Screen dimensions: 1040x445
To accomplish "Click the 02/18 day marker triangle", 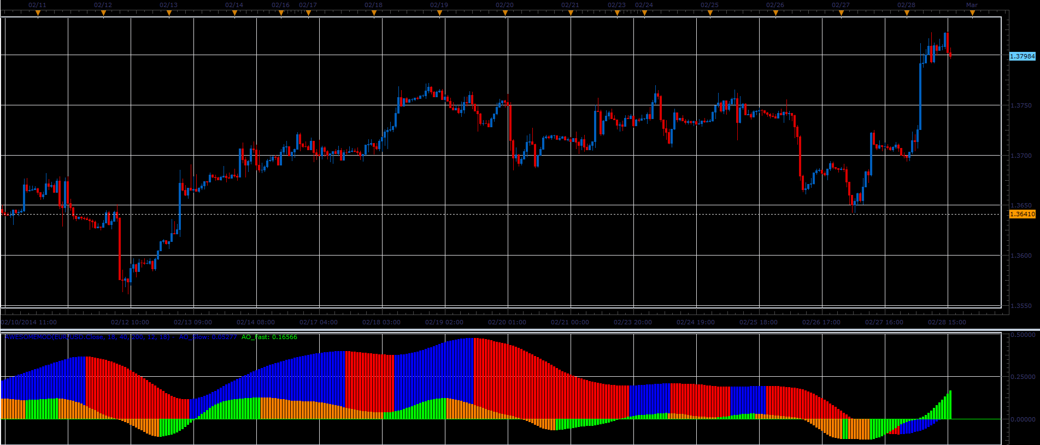I will (374, 14).
